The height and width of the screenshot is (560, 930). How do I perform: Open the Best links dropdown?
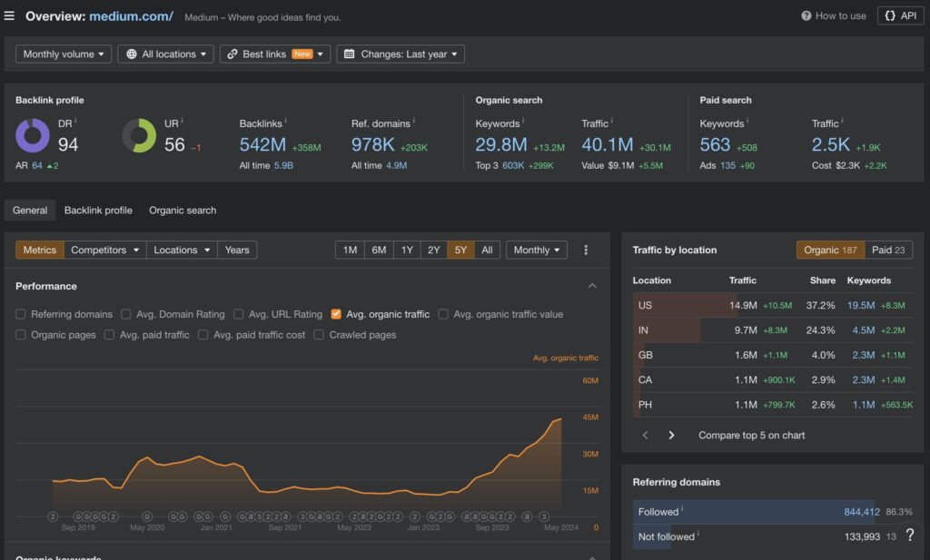pos(275,54)
